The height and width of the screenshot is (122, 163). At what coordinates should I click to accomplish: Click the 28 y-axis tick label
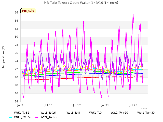pyautogui.click(x=16, y=45)
